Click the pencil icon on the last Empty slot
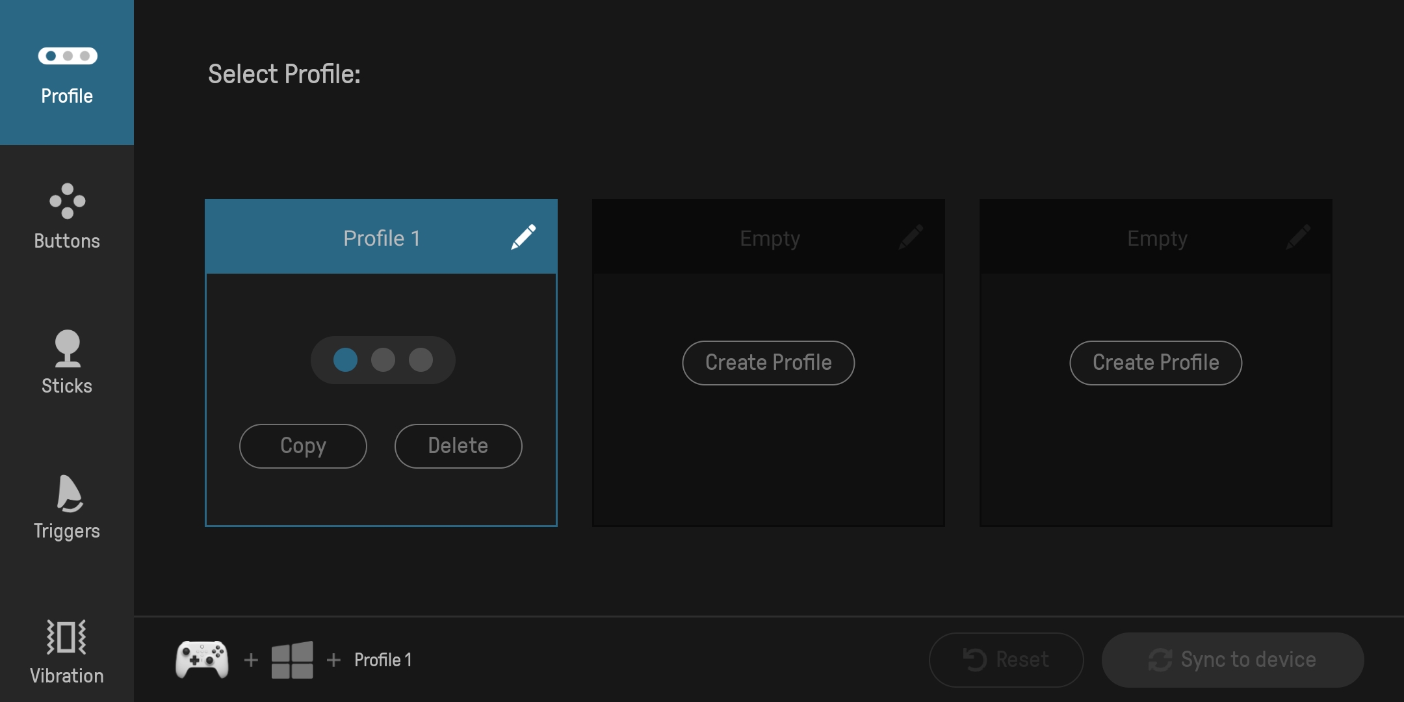This screenshot has height=702, width=1404. click(1298, 237)
